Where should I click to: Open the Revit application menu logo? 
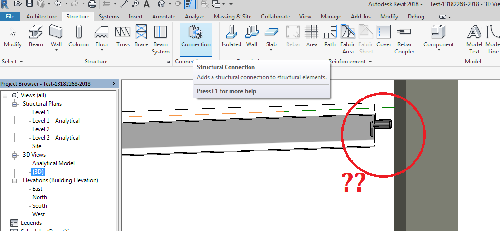[x=4, y=4]
